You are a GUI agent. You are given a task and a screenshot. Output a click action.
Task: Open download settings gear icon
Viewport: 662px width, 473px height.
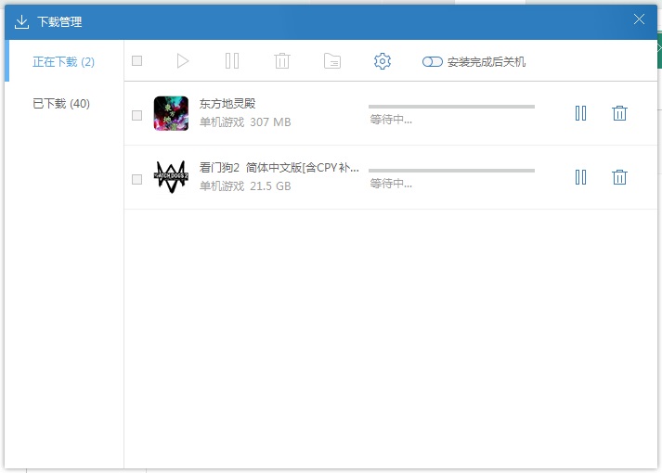(x=383, y=61)
